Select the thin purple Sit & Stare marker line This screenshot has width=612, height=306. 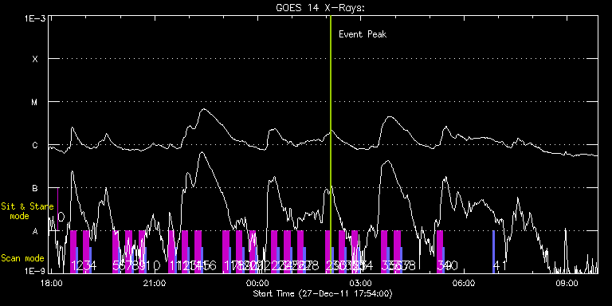click(57, 210)
